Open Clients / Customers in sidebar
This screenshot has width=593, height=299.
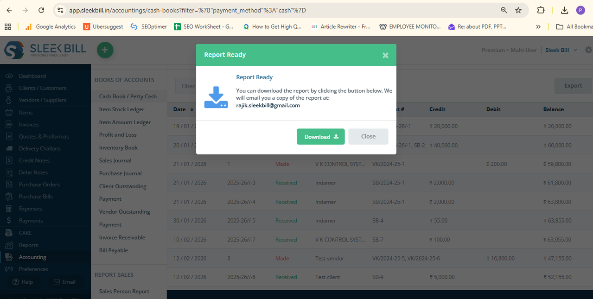[x=42, y=88]
